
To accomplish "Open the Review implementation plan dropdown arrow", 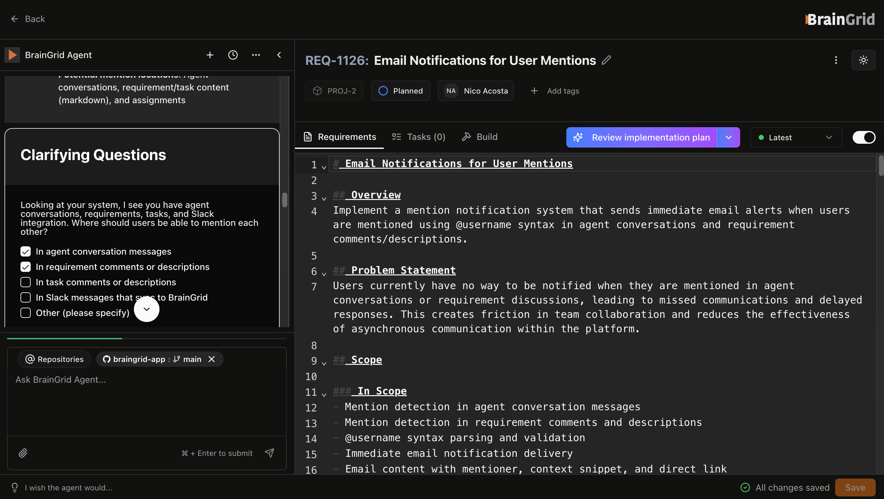I will [728, 137].
